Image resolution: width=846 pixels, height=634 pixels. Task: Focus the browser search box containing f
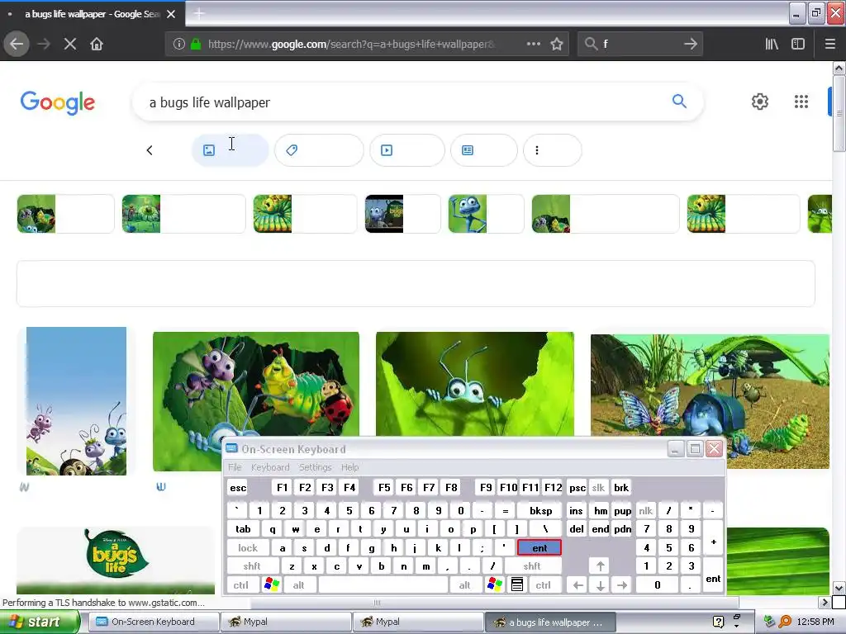tap(640, 44)
